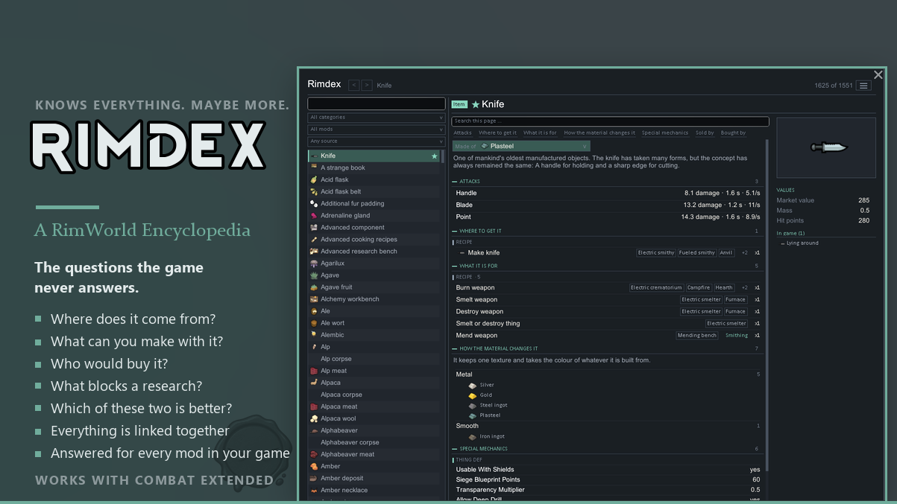Click the Amber deposit icon
The height and width of the screenshot is (504, 897).
[314, 478]
